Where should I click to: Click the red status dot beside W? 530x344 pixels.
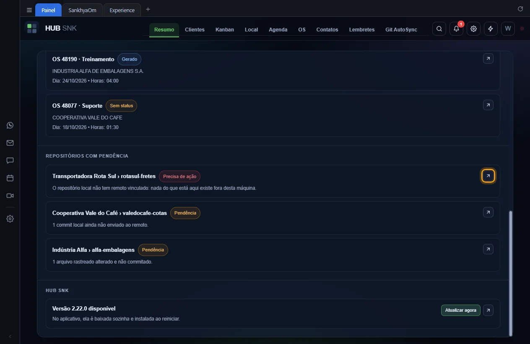[522, 28]
